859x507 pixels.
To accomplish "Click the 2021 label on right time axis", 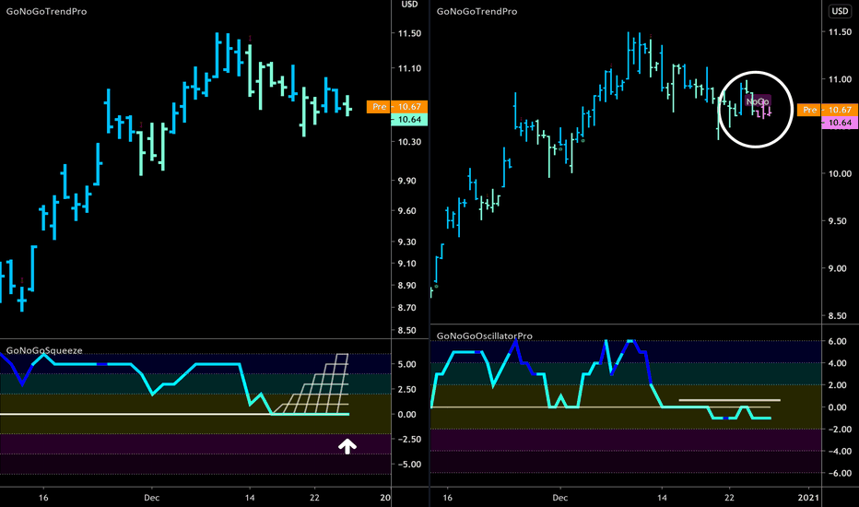I will pyautogui.click(x=808, y=498).
